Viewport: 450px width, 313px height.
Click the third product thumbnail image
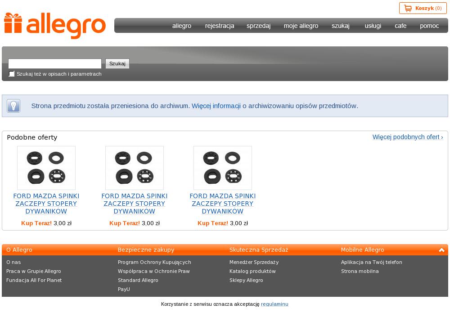(222, 168)
